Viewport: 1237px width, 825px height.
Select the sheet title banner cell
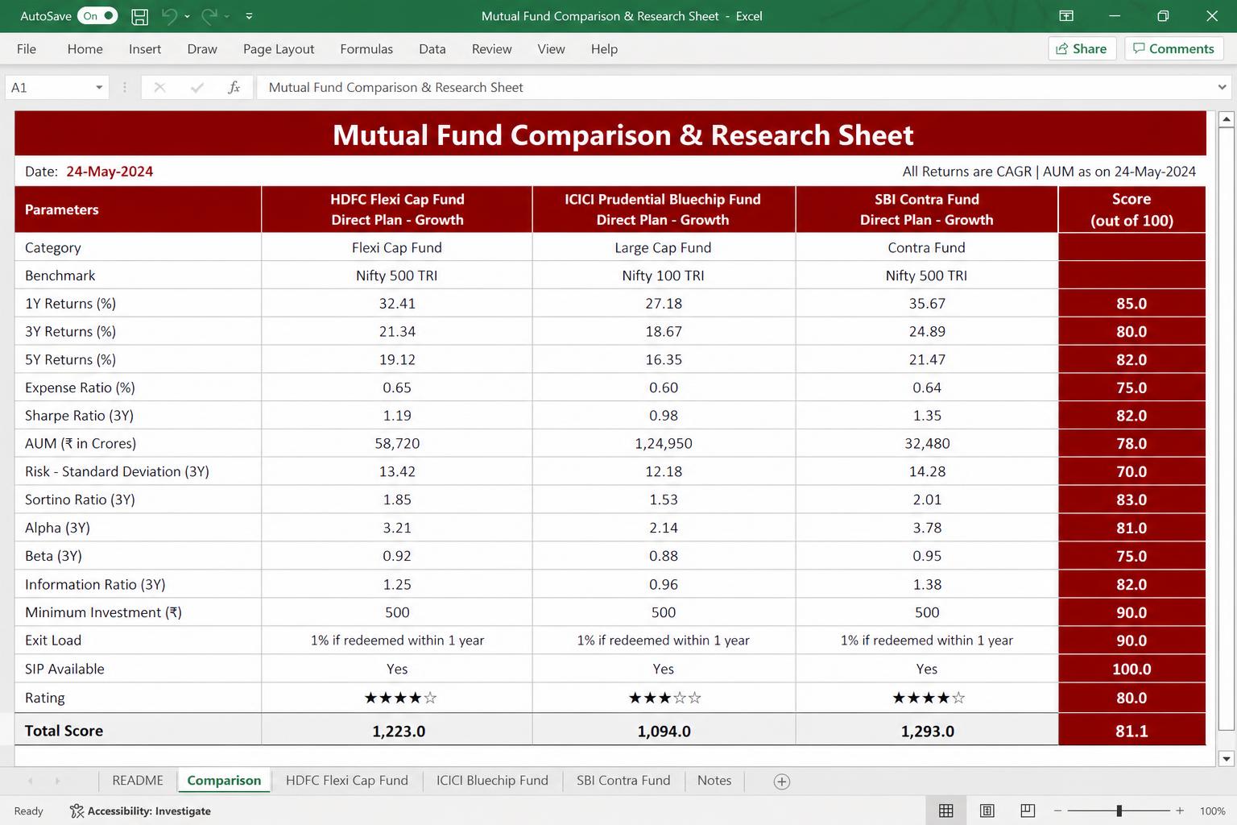coord(610,134)
